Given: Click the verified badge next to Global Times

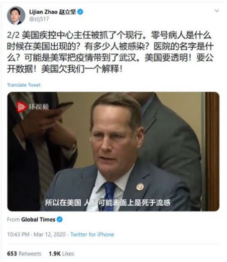Looking at the screenshot, I should [x=60, y=220].
